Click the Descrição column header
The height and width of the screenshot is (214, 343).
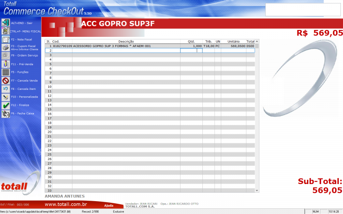point(126,42)
